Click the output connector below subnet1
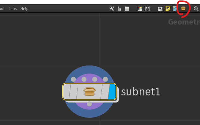Image resolution: width=200 pixels, height=125 pixels. pos(89,104)
